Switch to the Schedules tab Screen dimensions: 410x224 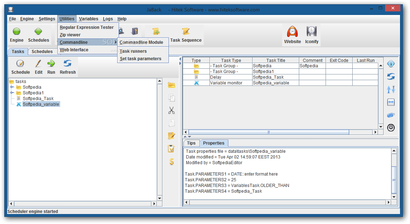42,52
